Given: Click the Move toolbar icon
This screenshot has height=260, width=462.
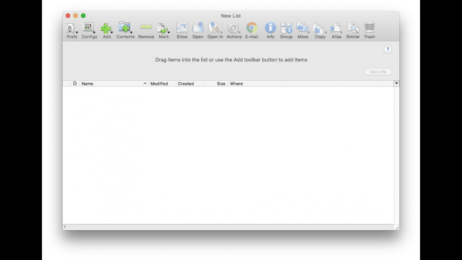Looking at the screenshot, I should pyautogui.click(x=302, y=28).
